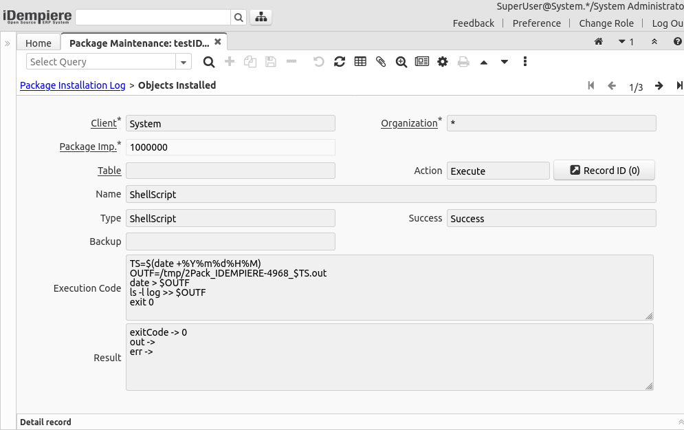
Task: Toggle detail navigation with the down arrow
Action: pos(505,61)
